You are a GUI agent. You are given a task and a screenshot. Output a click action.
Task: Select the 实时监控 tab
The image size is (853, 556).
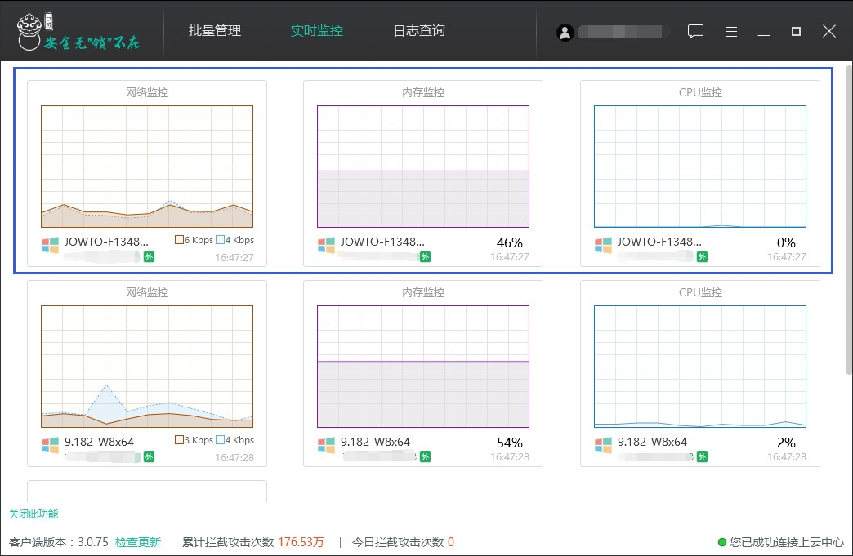(317, 31)
